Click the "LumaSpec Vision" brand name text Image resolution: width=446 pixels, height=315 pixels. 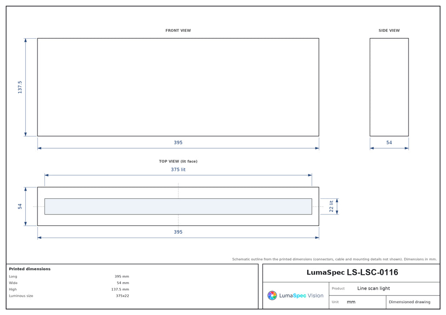click(x=301, y=296)
